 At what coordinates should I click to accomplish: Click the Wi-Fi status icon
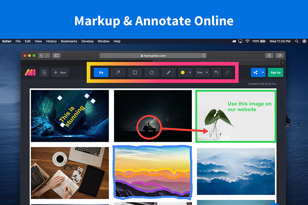247,41
